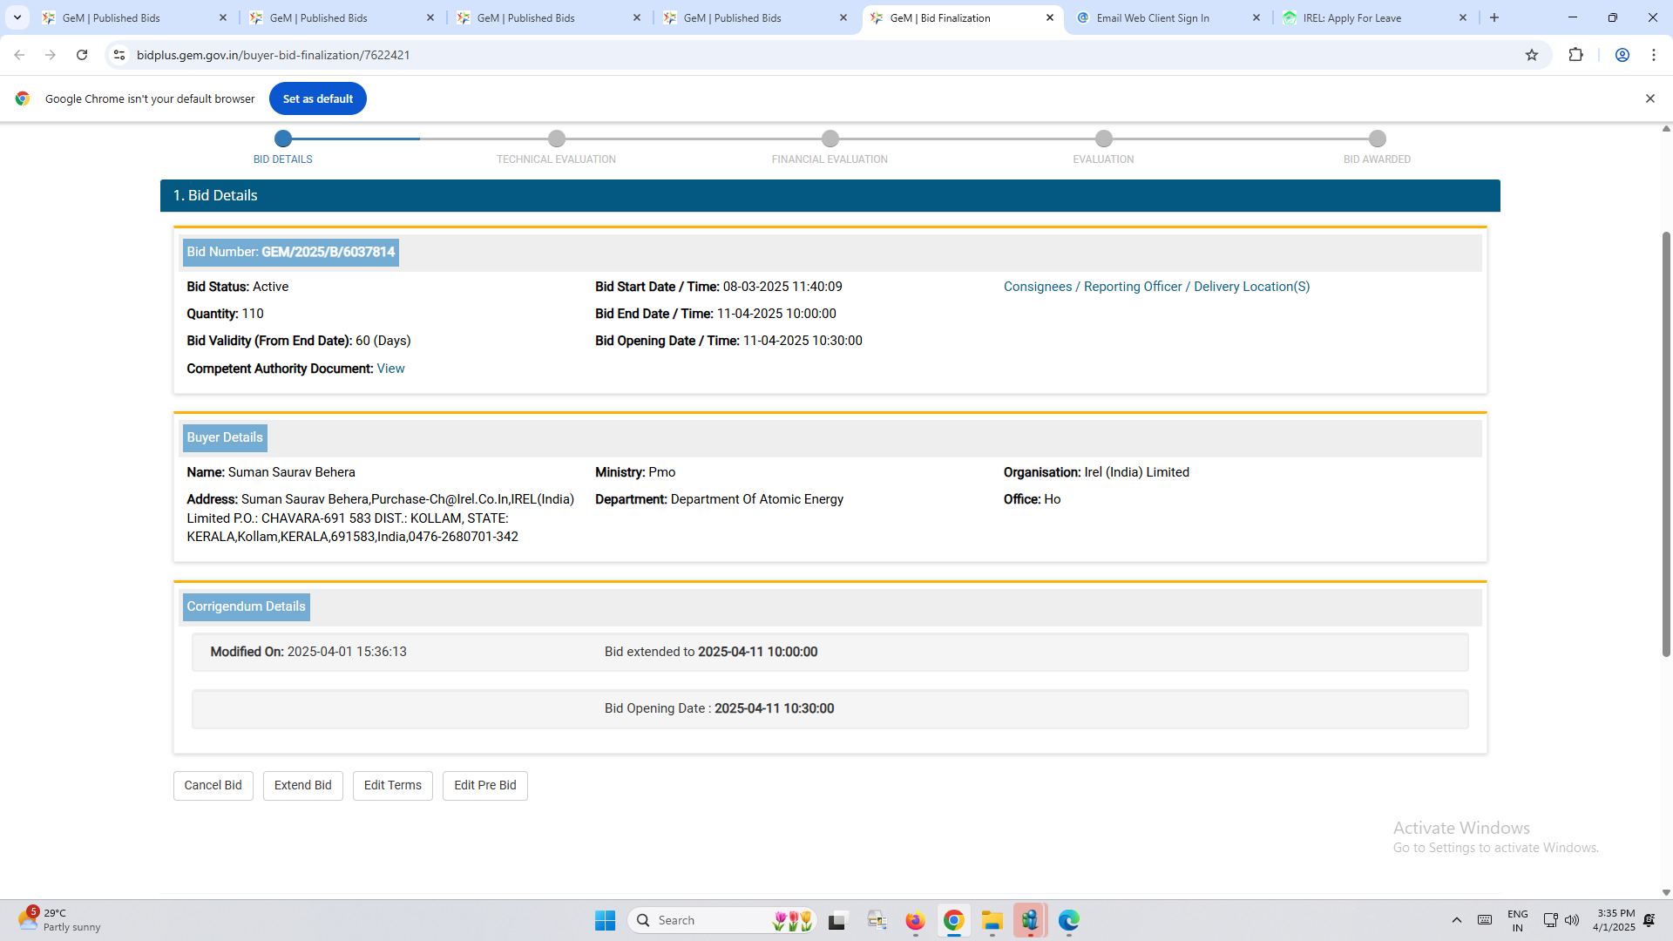Open Chrome three-dot menu
Image resolution: width=1673 pixels, height=941 pixels.
[1654, 55]
